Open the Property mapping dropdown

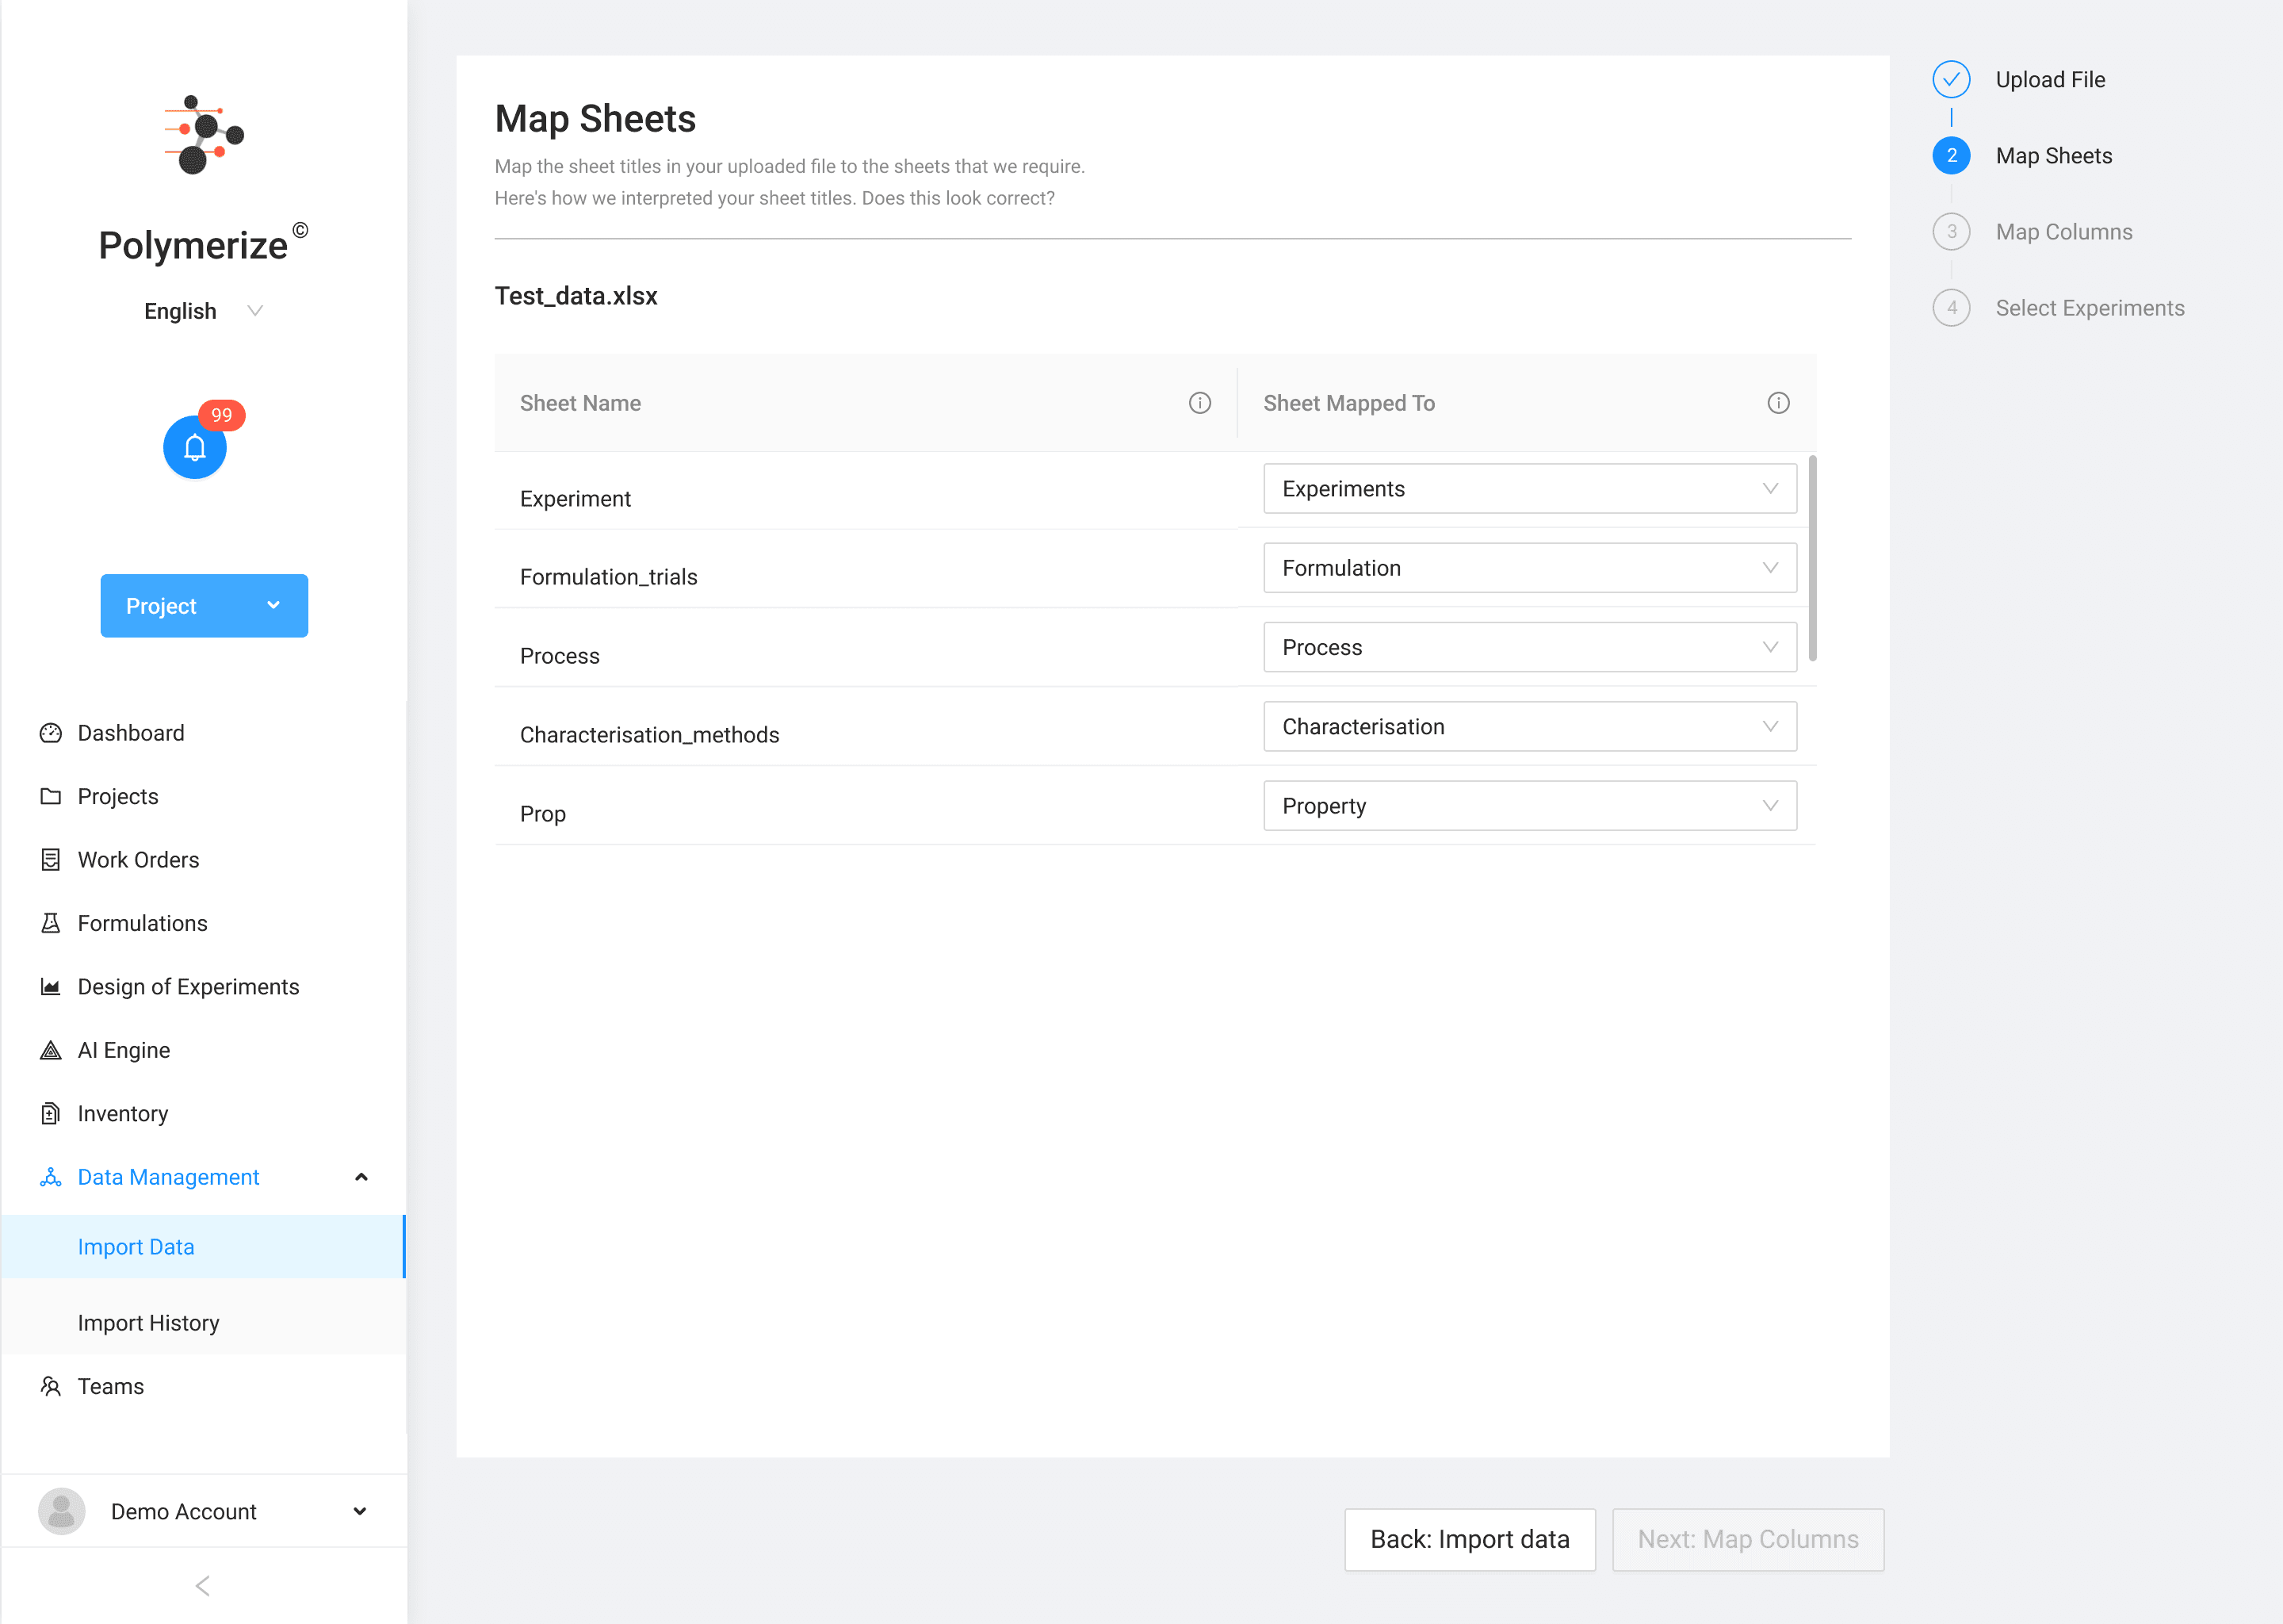(x=1528, y=806)
